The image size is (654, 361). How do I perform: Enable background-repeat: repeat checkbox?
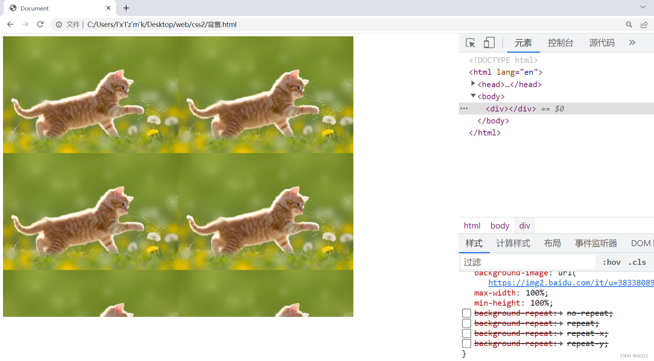pyautogui.click(x=466, y=323)
